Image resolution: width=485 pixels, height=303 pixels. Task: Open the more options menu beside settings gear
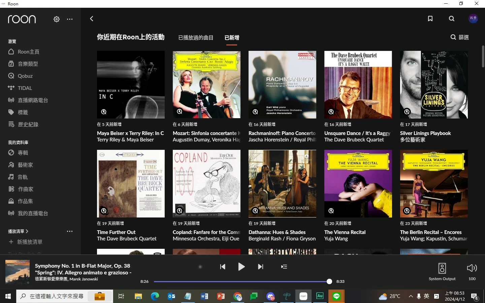pos(70,19)
